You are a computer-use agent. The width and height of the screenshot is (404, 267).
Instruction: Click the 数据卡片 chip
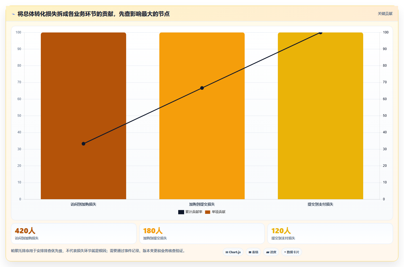coord(292,252)
